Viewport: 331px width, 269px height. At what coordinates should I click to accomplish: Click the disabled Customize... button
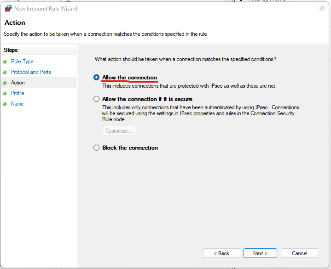(119, 131)
